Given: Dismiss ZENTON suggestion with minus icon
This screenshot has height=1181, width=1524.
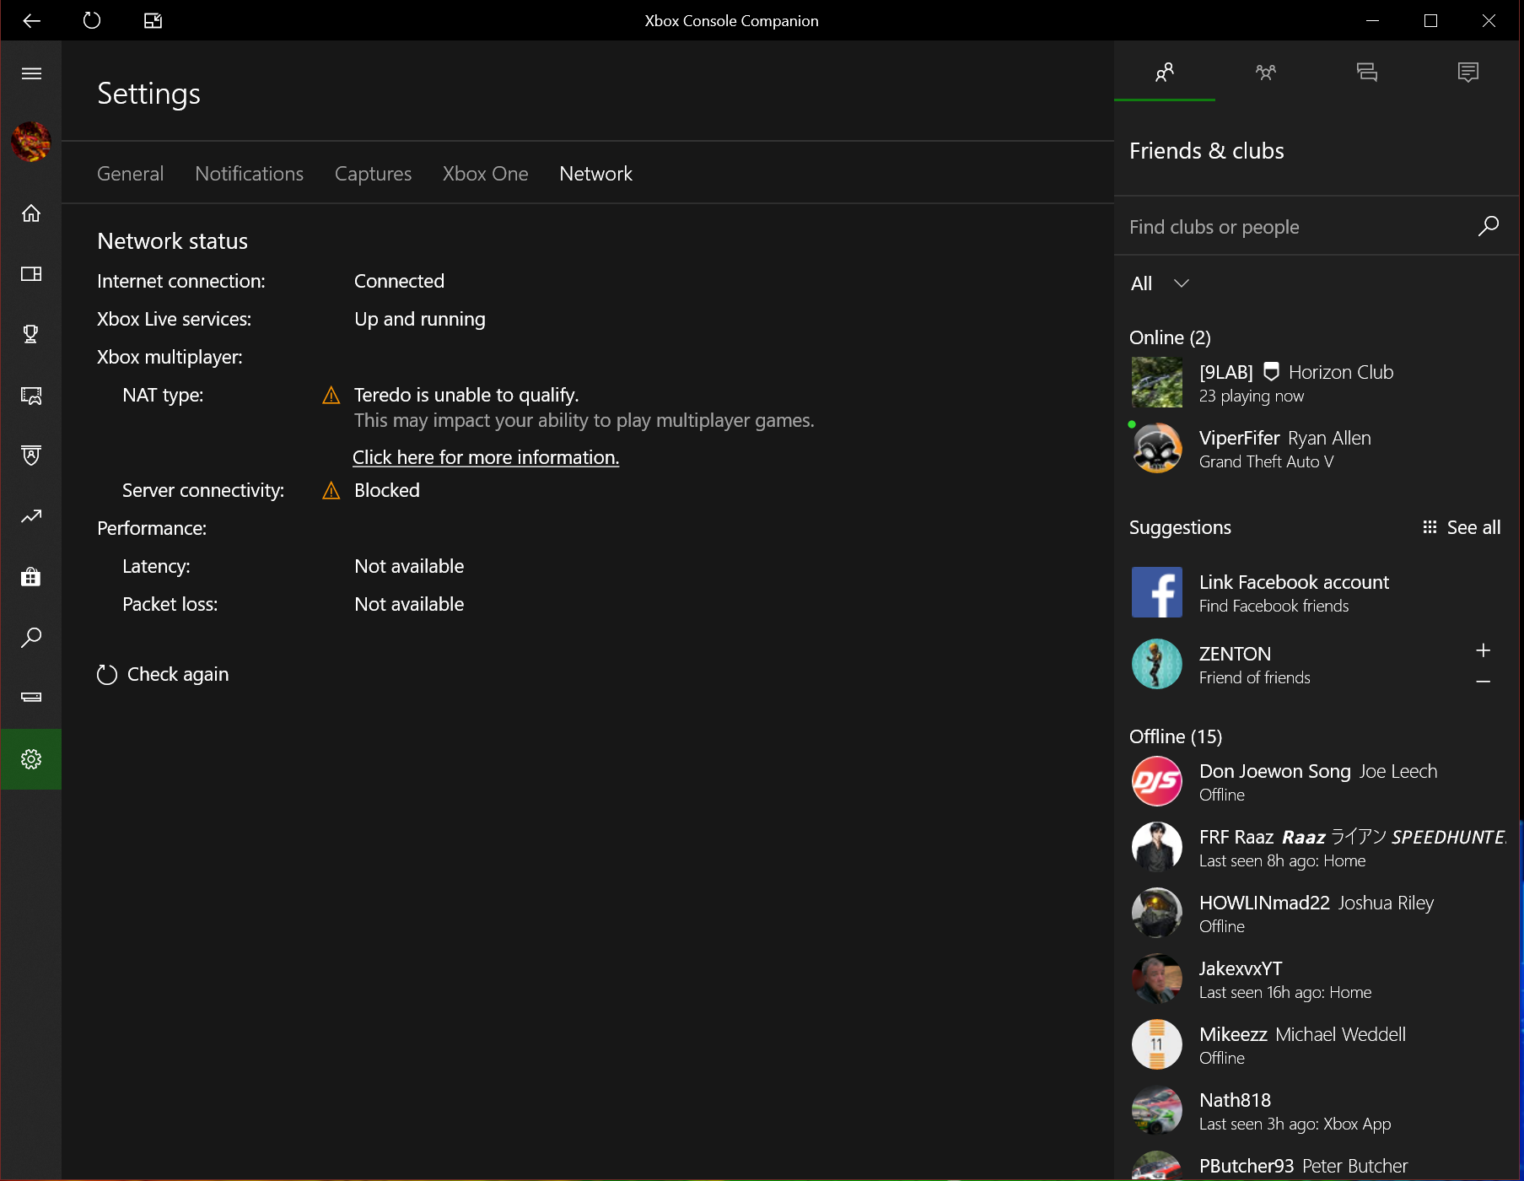Looking at the screenshot, I should tap(1484, 682).
